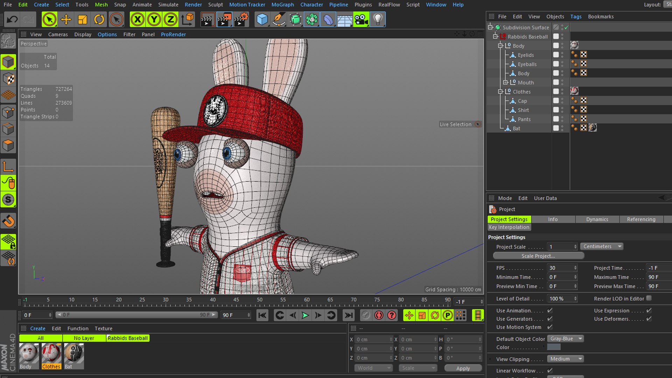Open the World coordinate dropdown
Viewport: 672px width, 378px height.
click(373, 368)
